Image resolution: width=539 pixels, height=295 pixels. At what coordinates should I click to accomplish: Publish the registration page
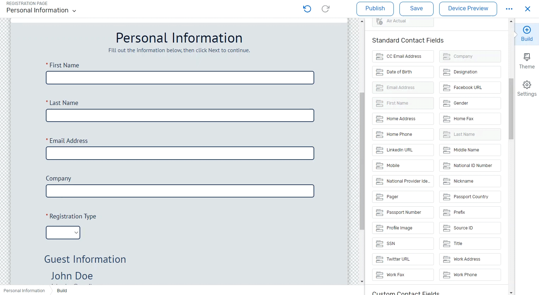coord(375,9)
